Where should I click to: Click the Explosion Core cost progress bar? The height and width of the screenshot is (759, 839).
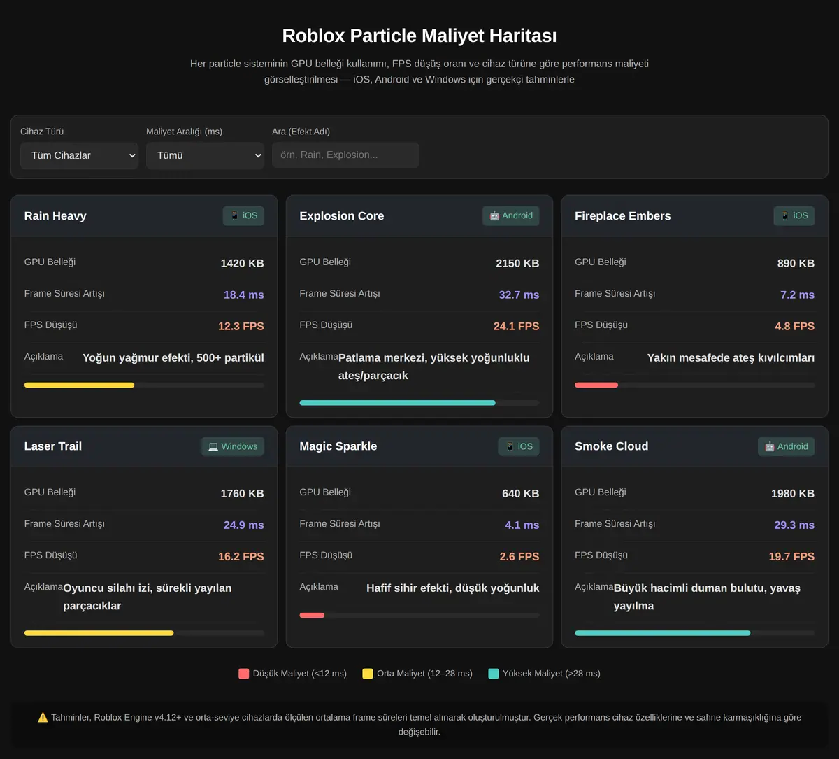click(x=419, y=403)
